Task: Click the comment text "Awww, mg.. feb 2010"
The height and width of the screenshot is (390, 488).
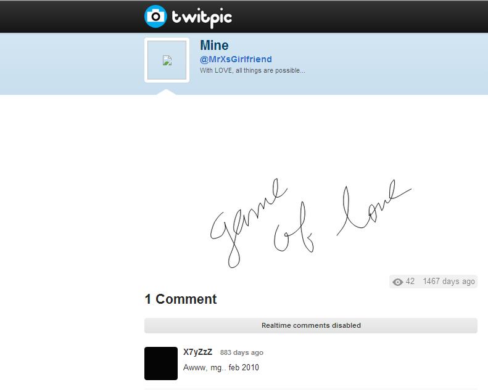Action: 221,368
